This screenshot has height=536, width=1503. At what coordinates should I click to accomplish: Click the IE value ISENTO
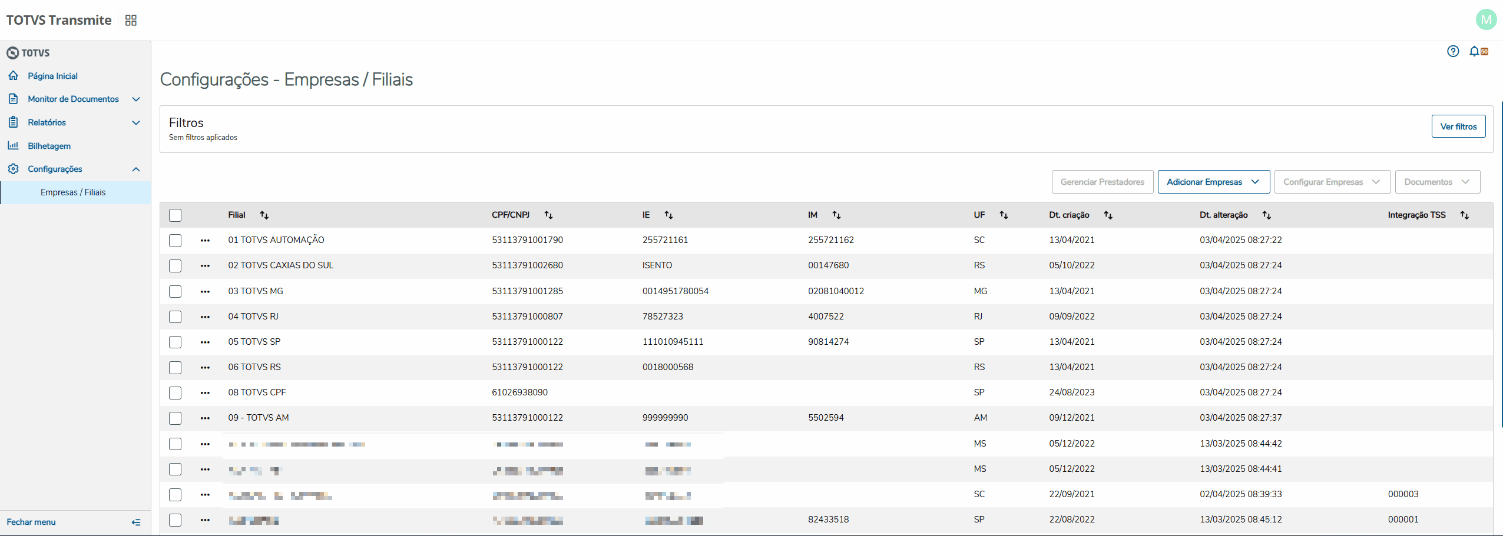[657, 265]
